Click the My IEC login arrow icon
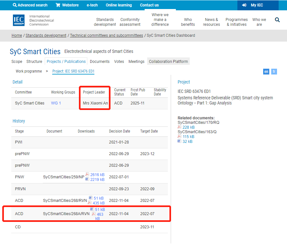Screen dimensions: 287x248 244,5
